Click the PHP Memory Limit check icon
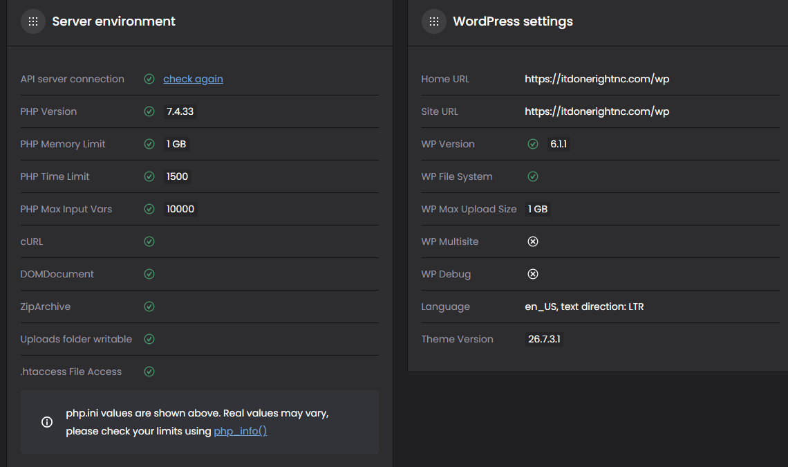 pos(149,144)
